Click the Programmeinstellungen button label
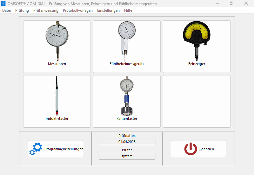 (x=64, y=149)
